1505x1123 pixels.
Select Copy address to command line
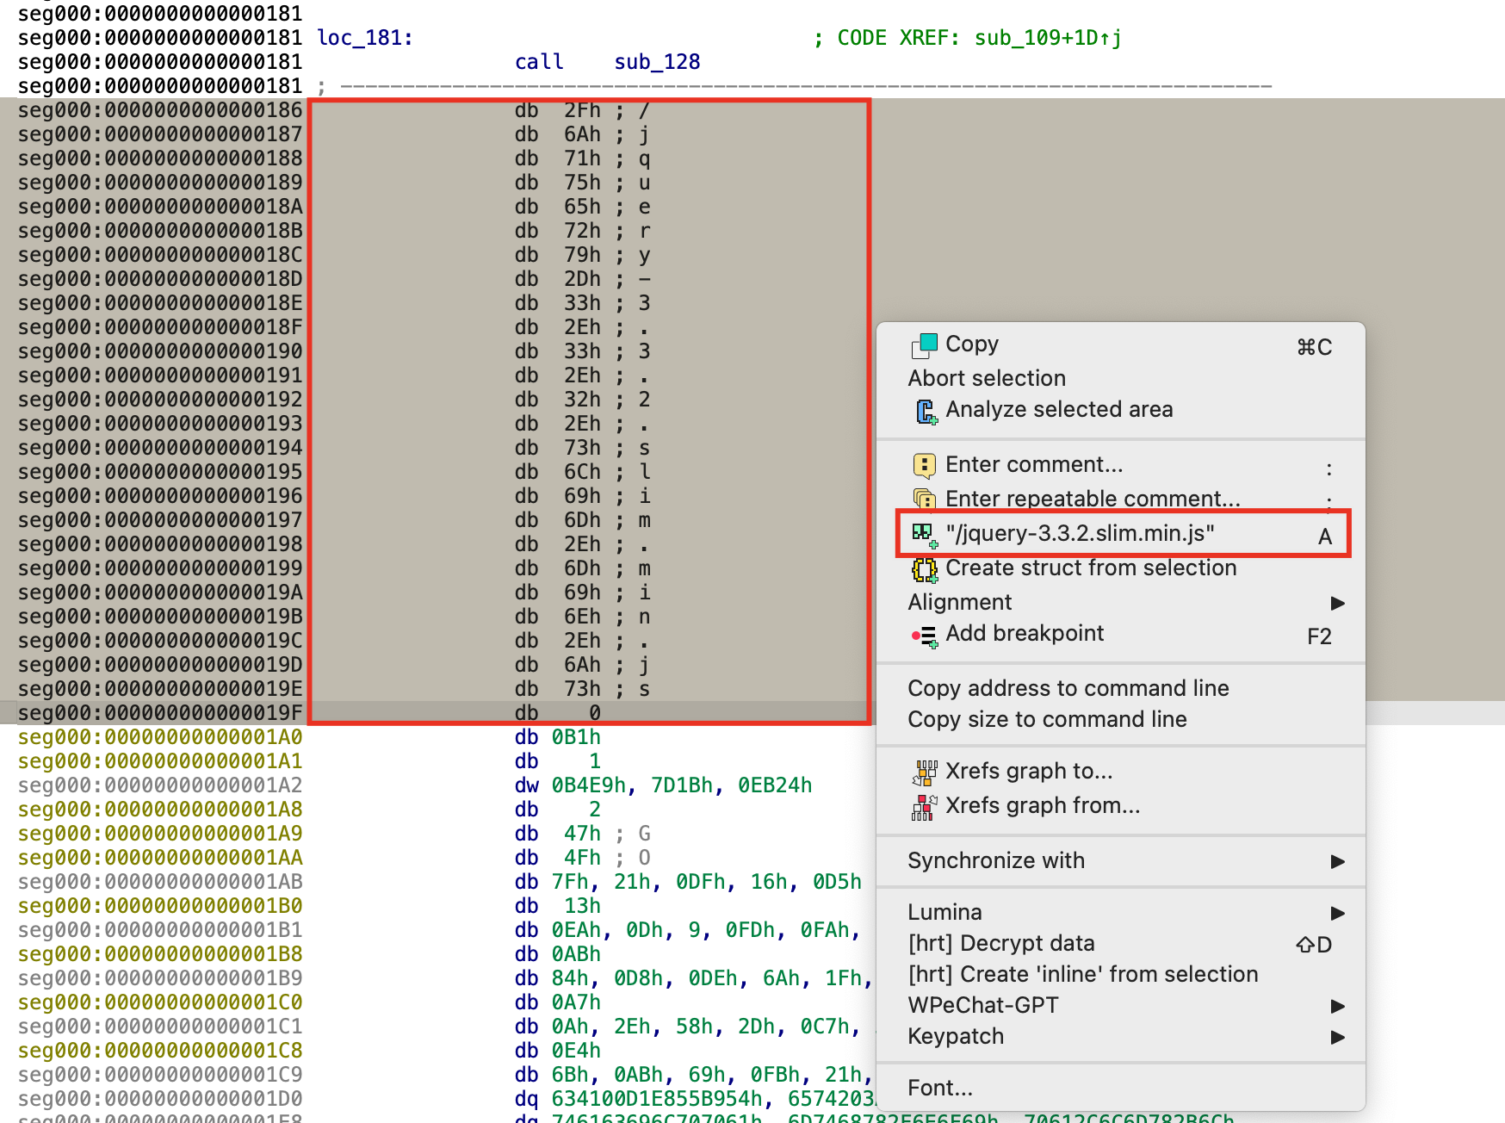[1068, 689]
